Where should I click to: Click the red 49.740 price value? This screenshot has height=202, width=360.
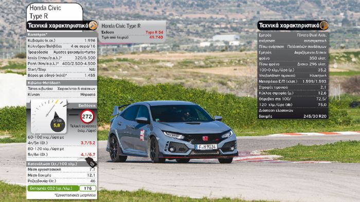(156, 37)
